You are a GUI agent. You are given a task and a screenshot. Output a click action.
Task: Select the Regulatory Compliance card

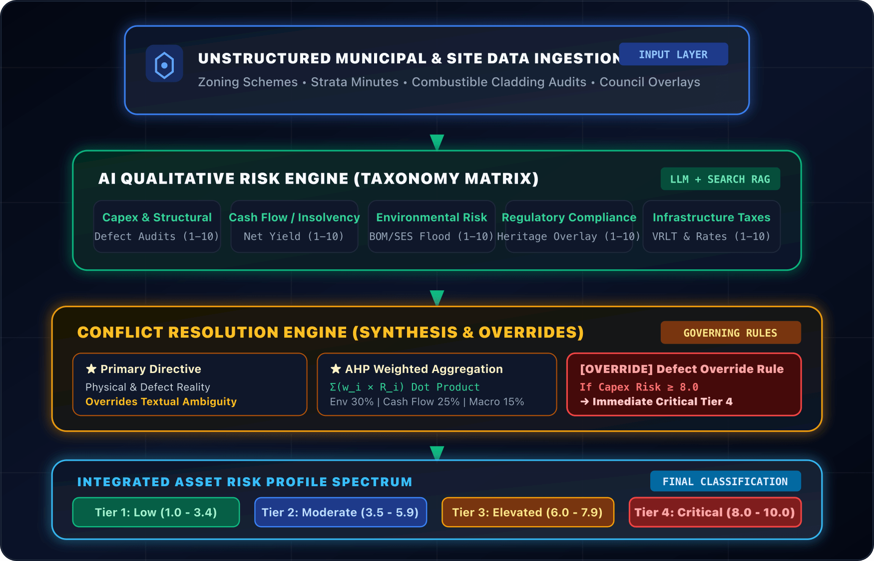point(569,226)
